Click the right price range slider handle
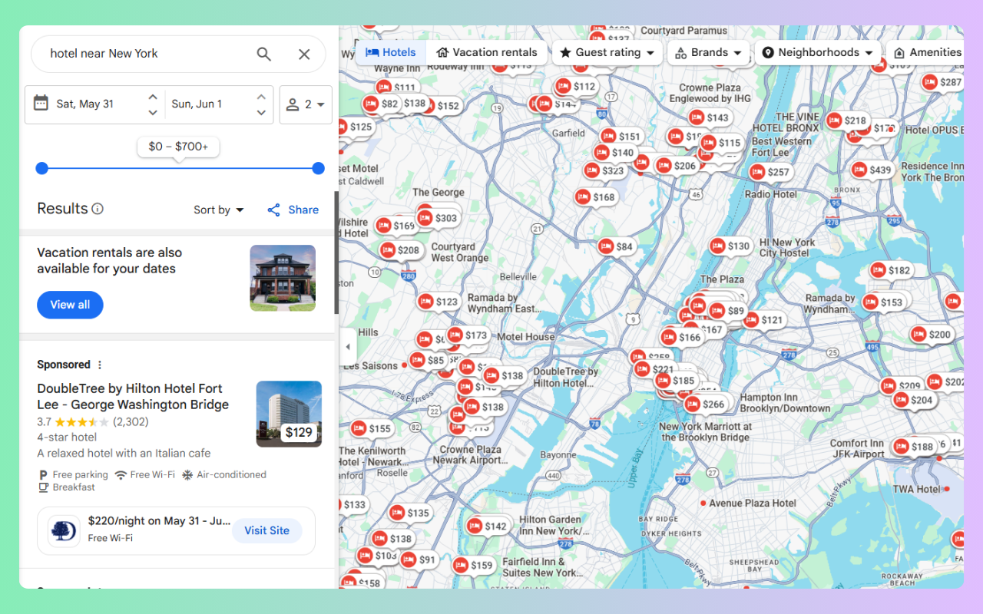This screenshot has width=983, height=614. [319, 168]
